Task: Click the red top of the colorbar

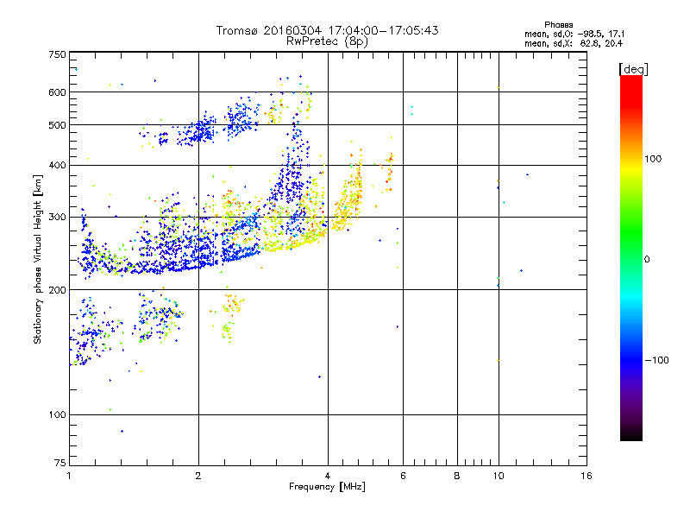Action: [x=630, y=80]
